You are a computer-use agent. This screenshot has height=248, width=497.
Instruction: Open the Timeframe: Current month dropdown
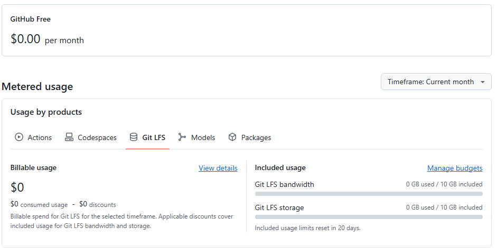(430, 82)
